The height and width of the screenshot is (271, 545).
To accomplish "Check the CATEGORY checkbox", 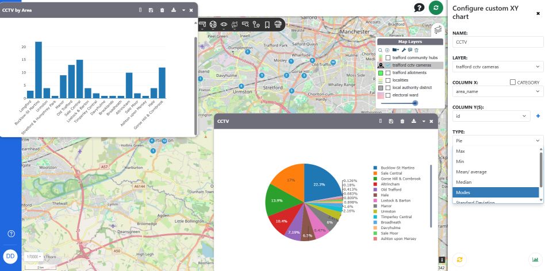I will 513,83.
